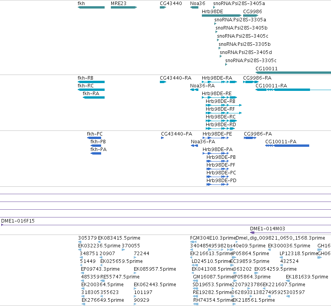Click transcript Hrb98DE-RD

(x=221, y=129)
